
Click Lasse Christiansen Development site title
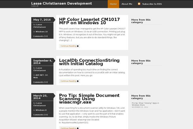pyautogui.click(x=61, y=3)
